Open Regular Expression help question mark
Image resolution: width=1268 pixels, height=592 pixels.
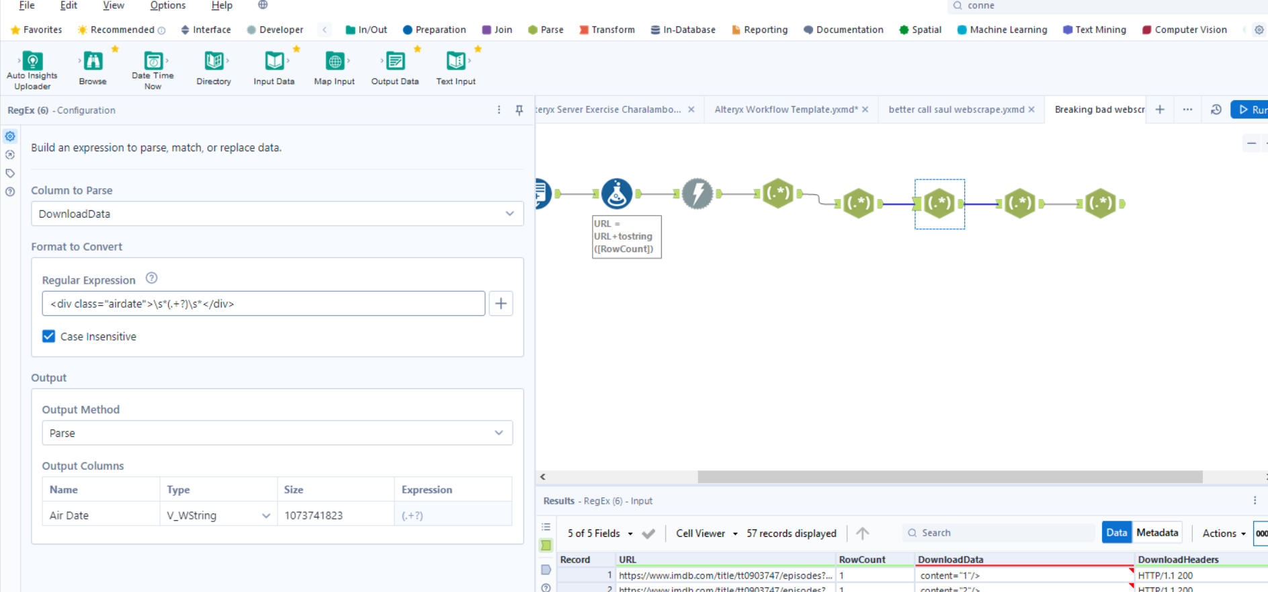point(152,278)
